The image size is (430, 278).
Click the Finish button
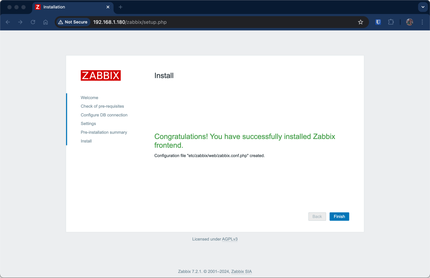point(339,216)
